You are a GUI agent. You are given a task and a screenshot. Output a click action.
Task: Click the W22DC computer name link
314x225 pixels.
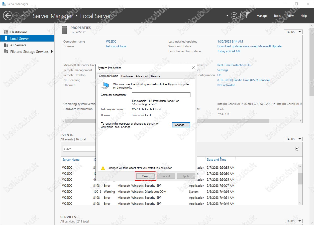[x=111, y=42]
